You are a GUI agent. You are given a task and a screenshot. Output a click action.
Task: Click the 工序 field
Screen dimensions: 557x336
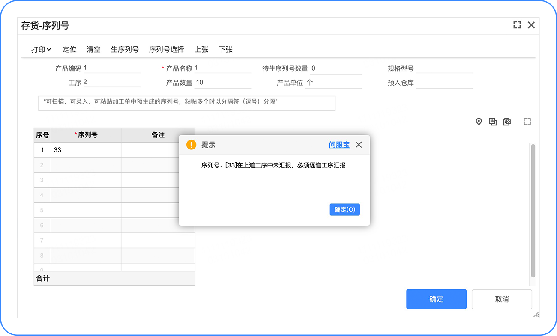(x=112, y=83)
